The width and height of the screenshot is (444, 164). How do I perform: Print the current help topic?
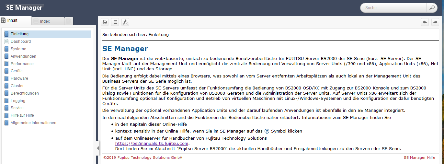[x=105, y=22]
